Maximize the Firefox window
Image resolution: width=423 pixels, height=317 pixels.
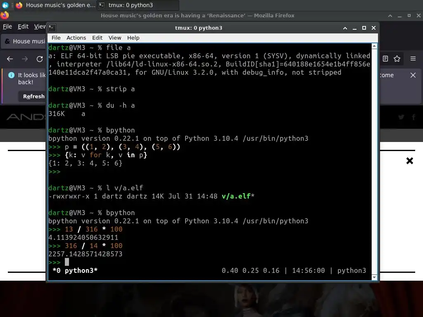point(409,16)
